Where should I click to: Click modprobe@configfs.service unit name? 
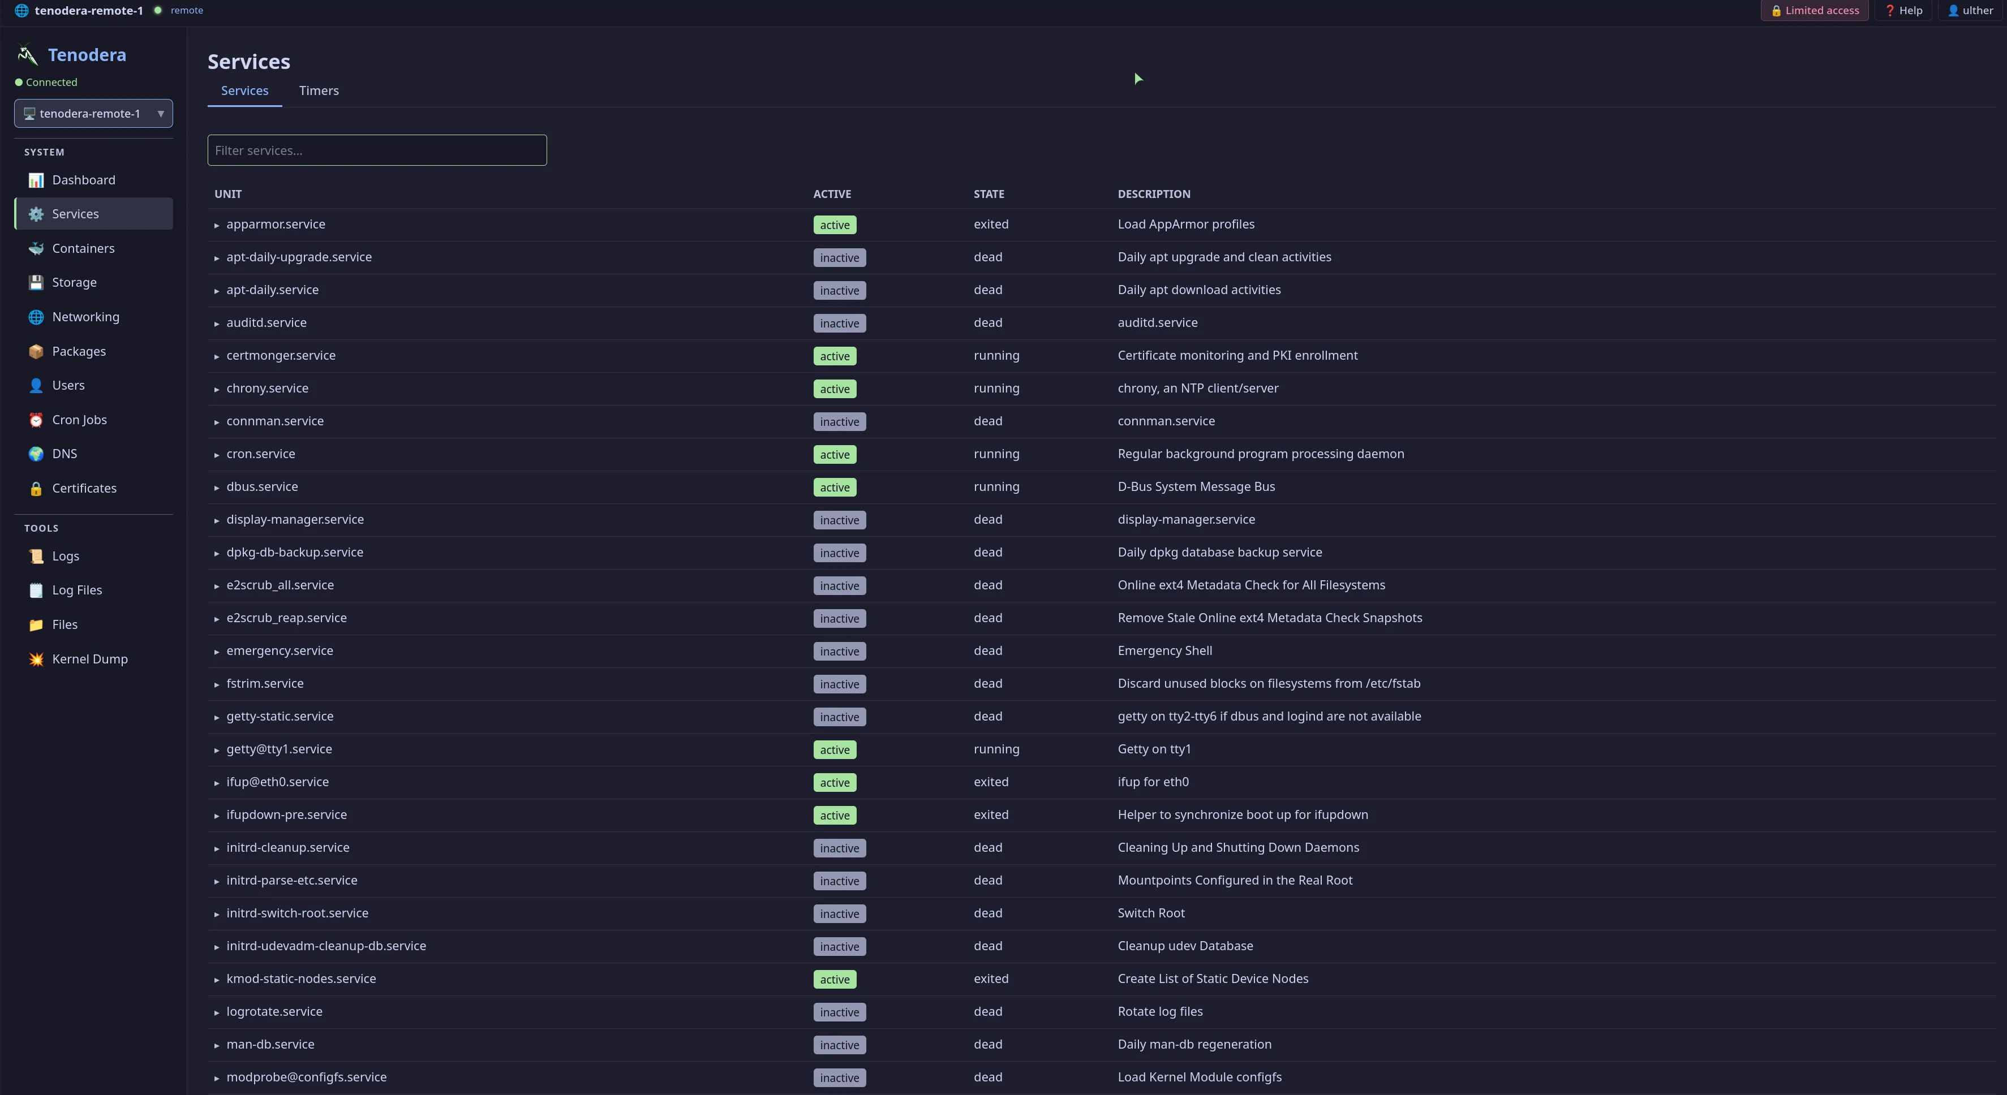pos(307,1077)
